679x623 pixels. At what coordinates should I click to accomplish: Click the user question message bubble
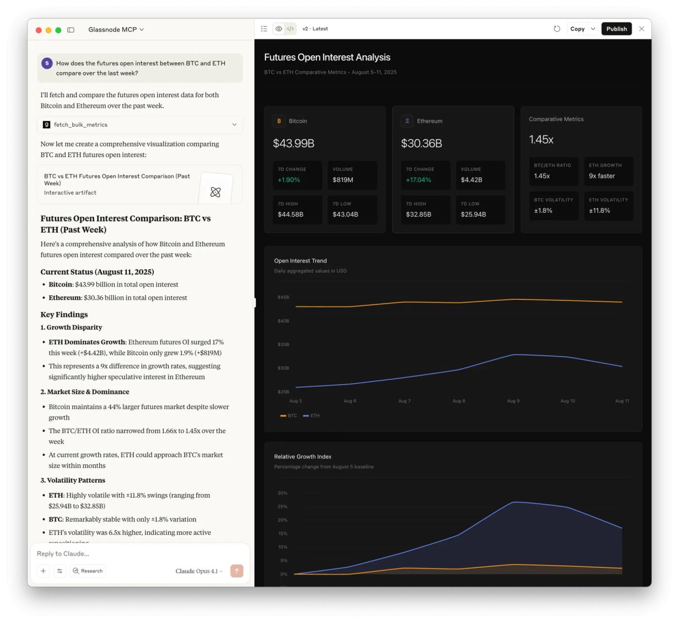click(140, 68)
